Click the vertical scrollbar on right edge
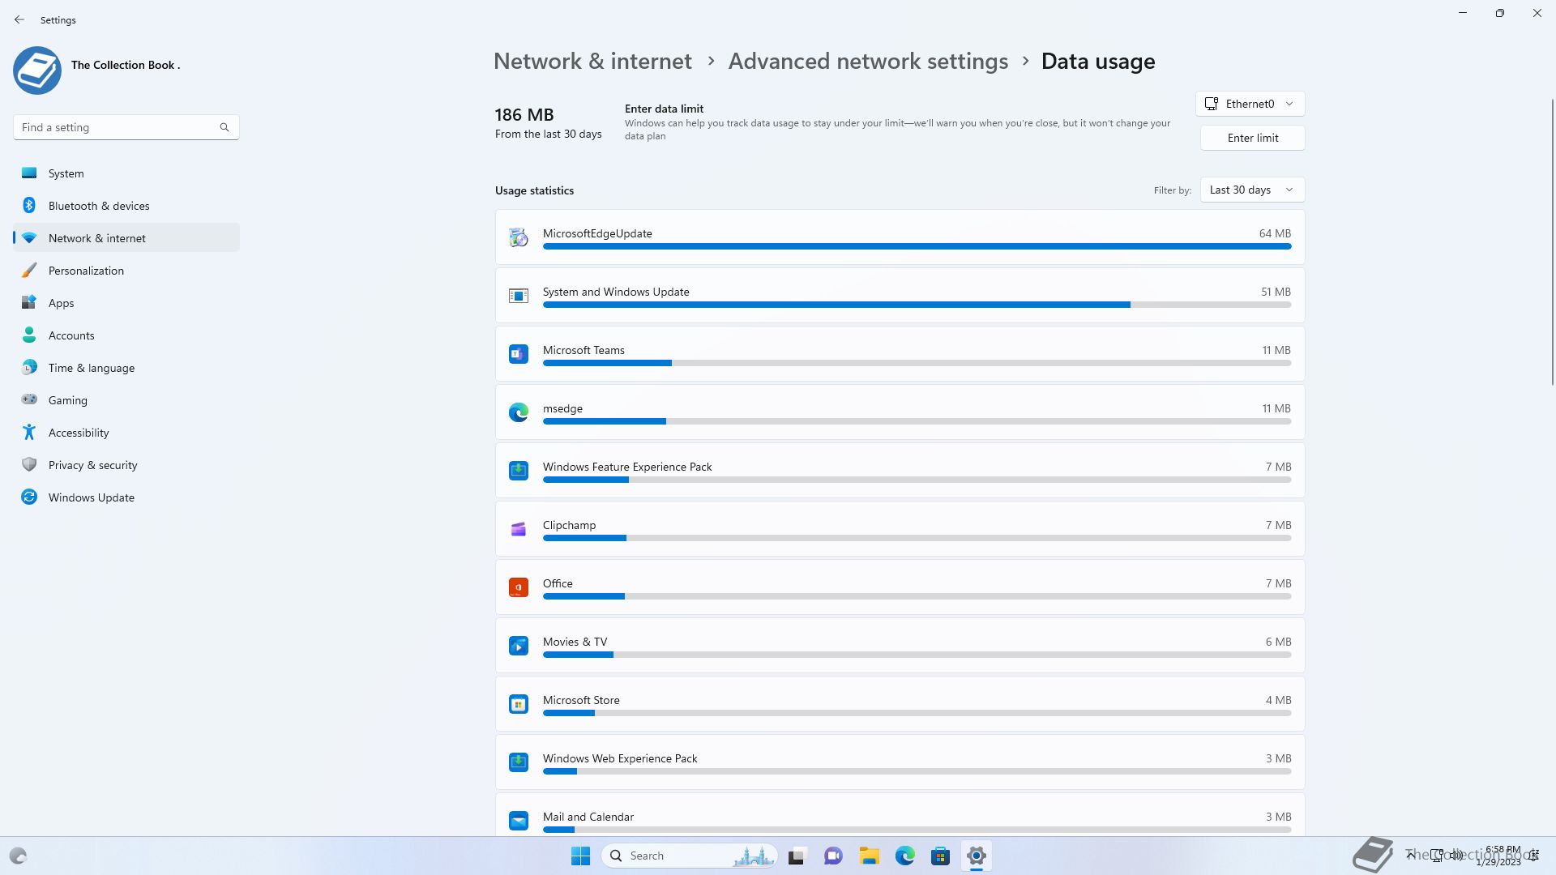Image resolution: width=1556 pixels, height=875 pixels. click(1552, 243)
